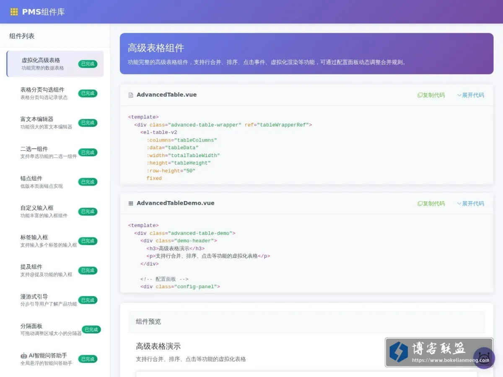
Task: Click the 高级表格演示 preview heading
Action: [x=158, y=346]
